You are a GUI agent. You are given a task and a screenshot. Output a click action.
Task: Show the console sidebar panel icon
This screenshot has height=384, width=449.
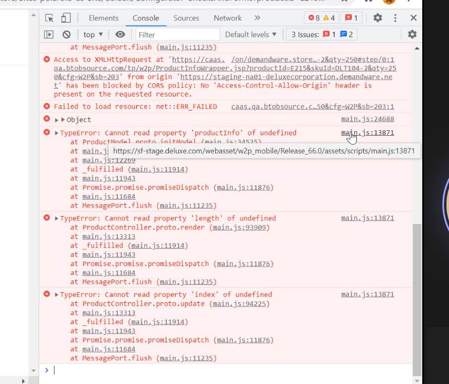coord(49,35)
